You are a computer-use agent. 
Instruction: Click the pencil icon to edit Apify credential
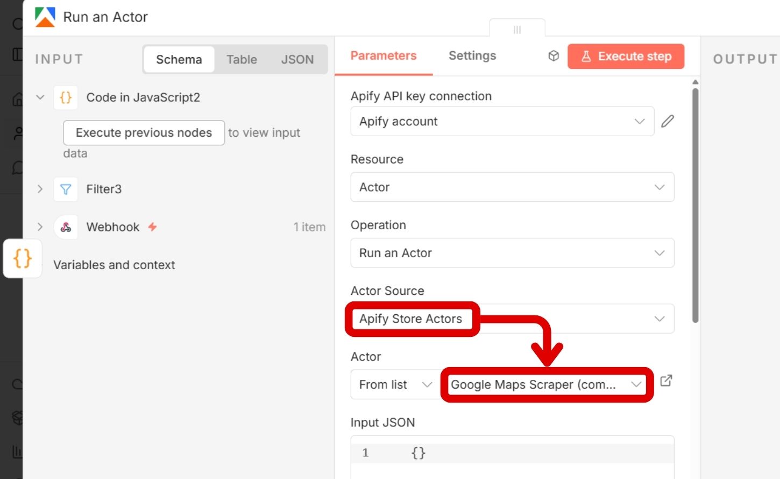pos(668,122)
